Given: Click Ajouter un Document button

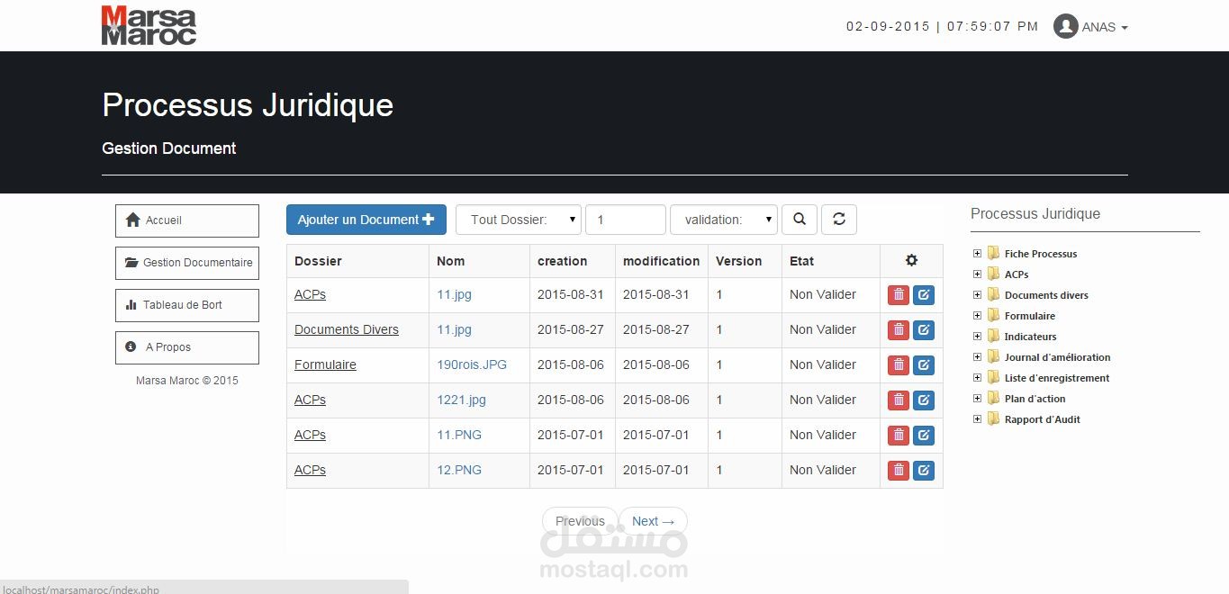Looking at the screenshot, I should (x=366, y=220).
